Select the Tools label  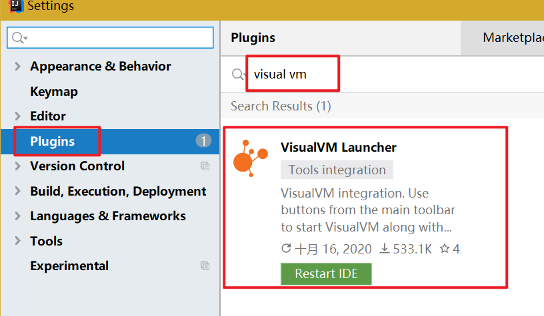(x=47, y=241)
